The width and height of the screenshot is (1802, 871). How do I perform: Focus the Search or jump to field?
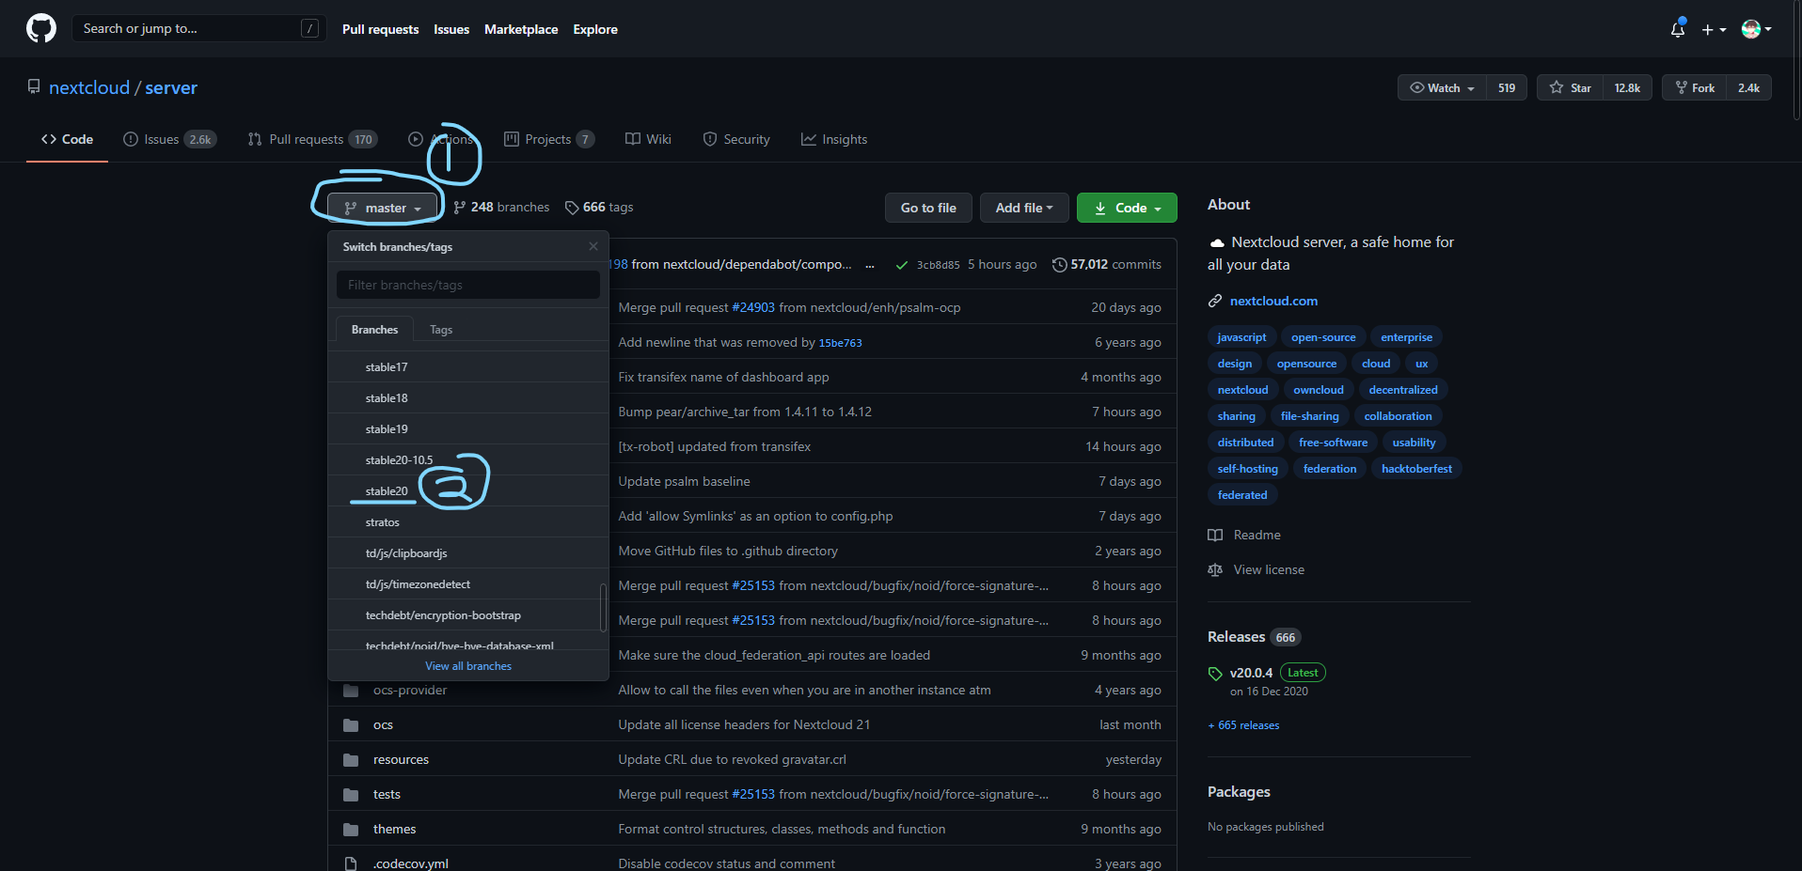pyautogui.click(x=199, y=28)
